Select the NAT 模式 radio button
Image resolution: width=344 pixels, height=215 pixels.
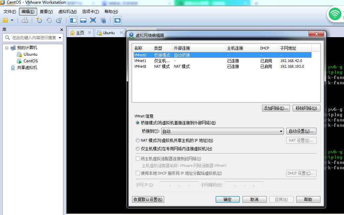[138, 140]
